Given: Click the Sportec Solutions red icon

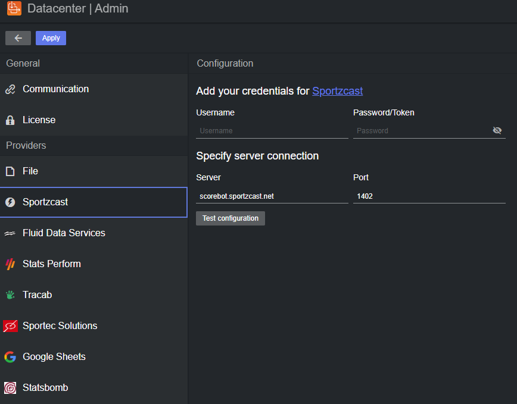Looking at the screenshot, I should point(10,326).
